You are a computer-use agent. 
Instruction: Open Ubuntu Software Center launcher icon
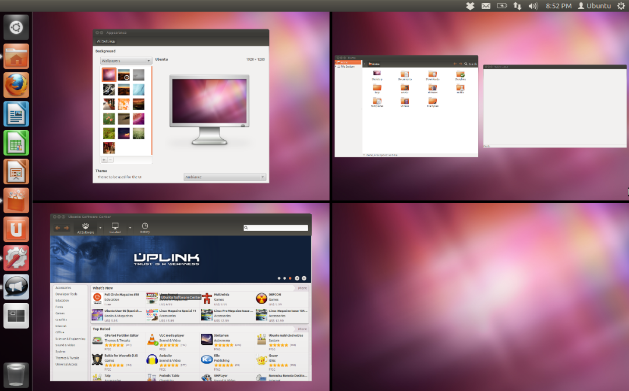tap(16, 200)
